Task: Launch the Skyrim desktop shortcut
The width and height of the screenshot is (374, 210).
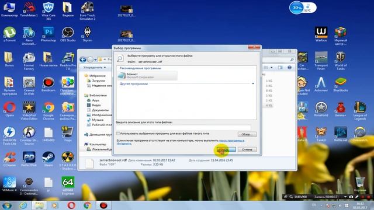Action: click(87, 34)
